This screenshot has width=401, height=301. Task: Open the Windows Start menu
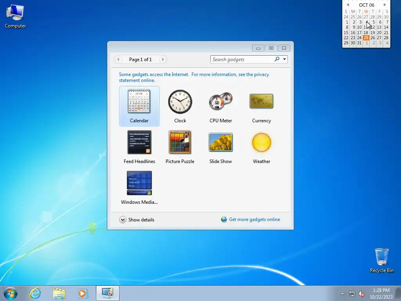(x=11, y=293)
